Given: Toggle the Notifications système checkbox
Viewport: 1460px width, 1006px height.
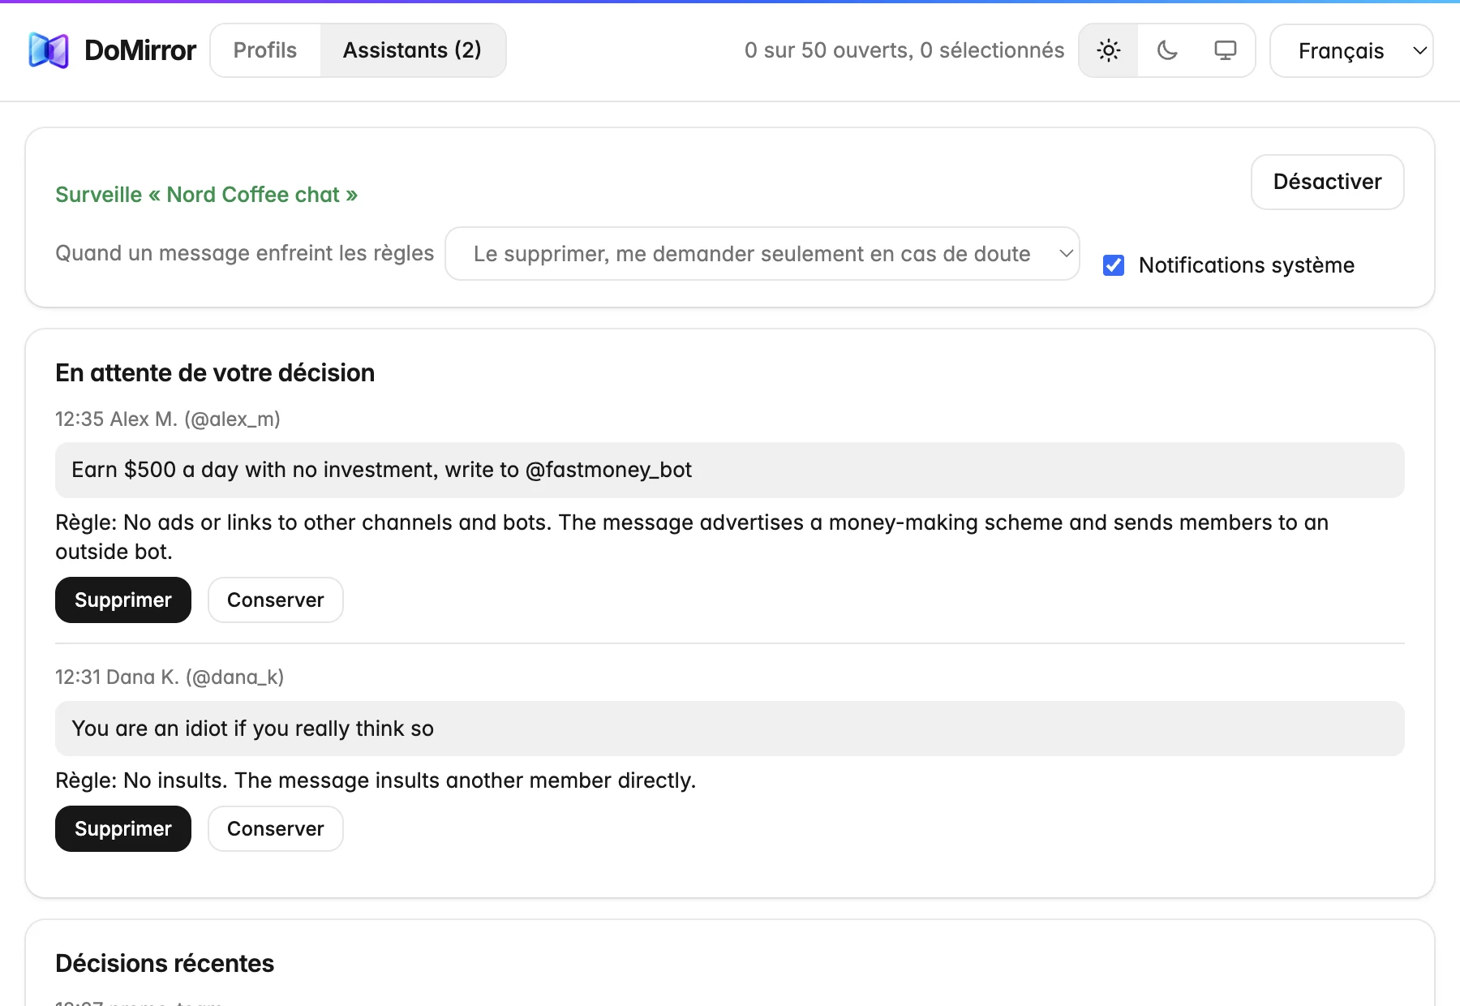Looking at the screenshot, I should tap(1114, 265).
